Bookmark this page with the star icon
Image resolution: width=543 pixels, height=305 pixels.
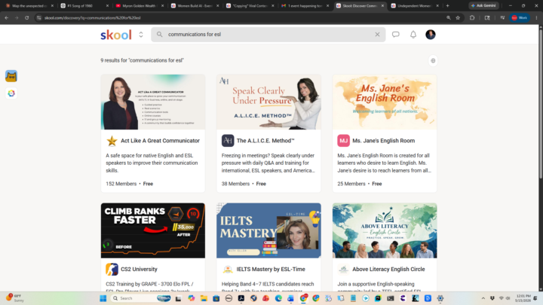pos(458,17)
